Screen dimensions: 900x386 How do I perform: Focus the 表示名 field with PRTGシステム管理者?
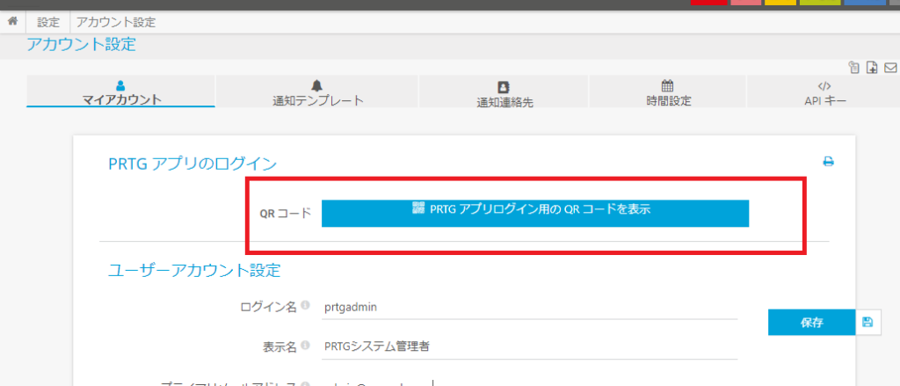(530, 347)
